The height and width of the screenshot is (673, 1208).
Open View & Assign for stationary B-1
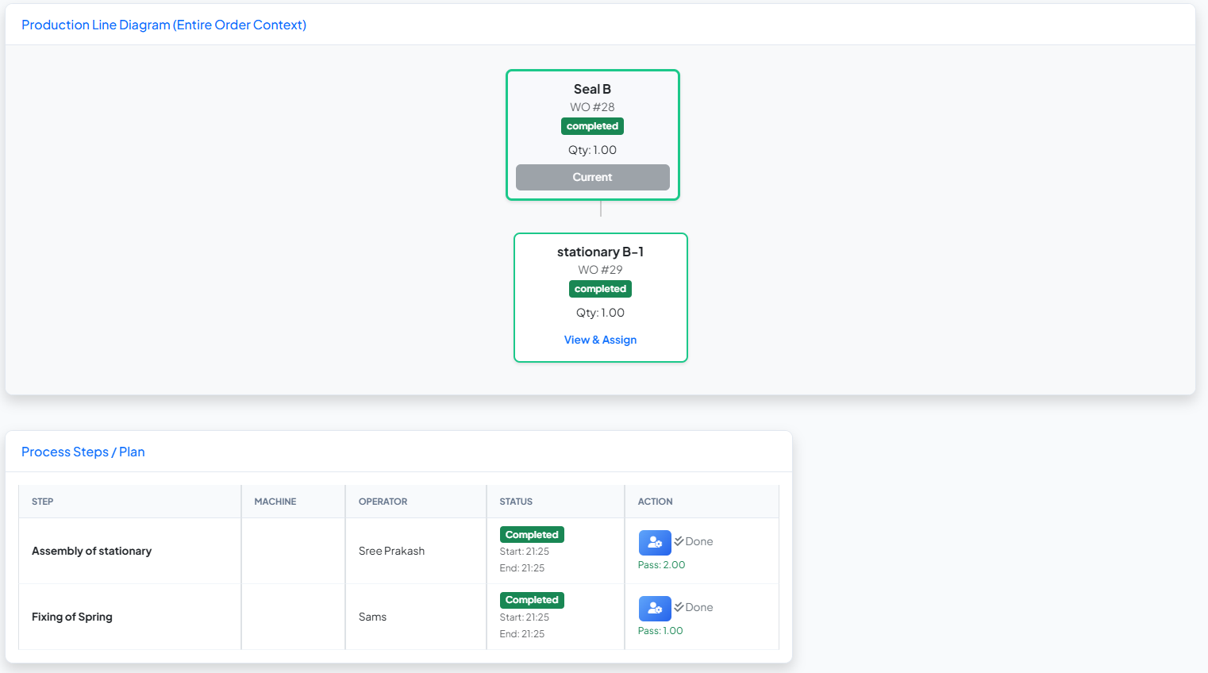600,340
